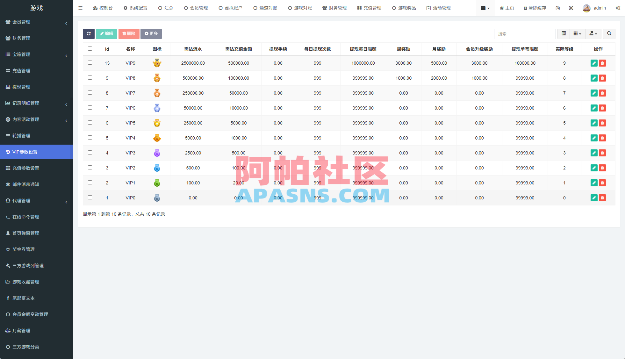The width and height of the screenshot is (625, 359).
Task: Expand the 会员管理 sidebar section
Action: click(37, 22)
